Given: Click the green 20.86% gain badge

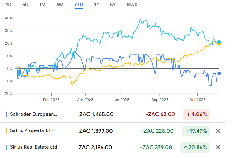Looking at the screenshot, I should coord(195,147).
